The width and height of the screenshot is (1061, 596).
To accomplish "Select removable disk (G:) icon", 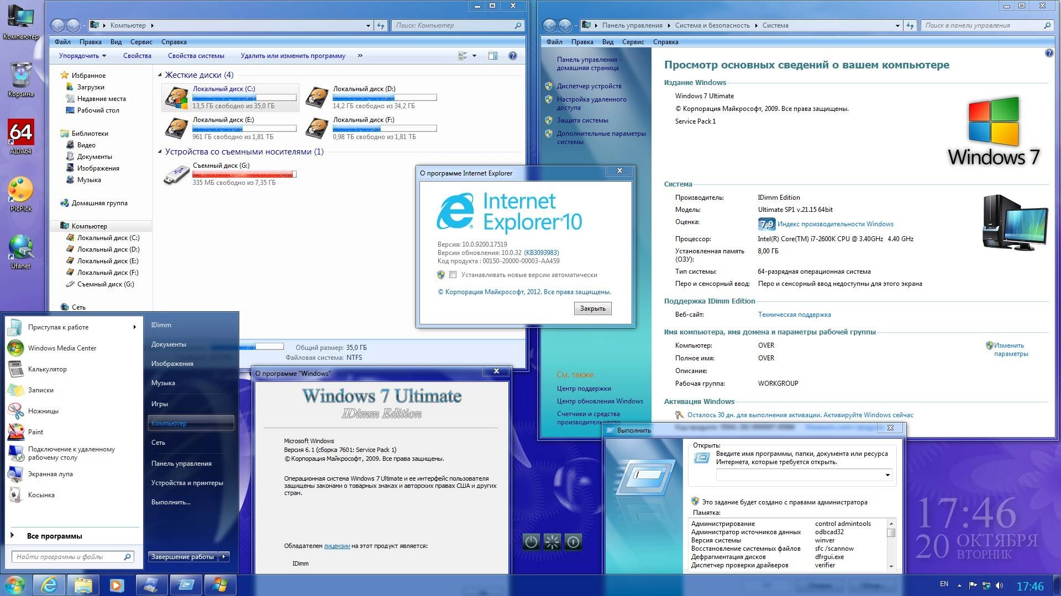I will (x=176, y=174).
